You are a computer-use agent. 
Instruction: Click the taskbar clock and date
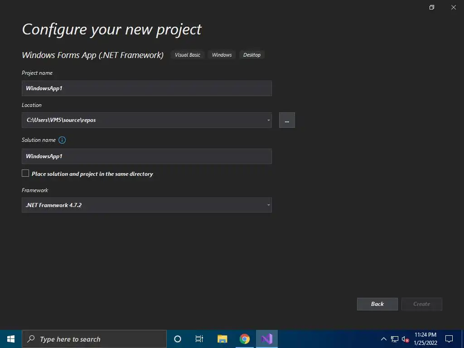tap(425, 339)
